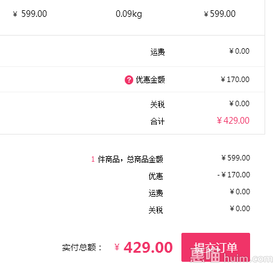The image size is (273, 263).
Task: Click the item subtotal ¥599.00 in the top row
Action: 220,14
